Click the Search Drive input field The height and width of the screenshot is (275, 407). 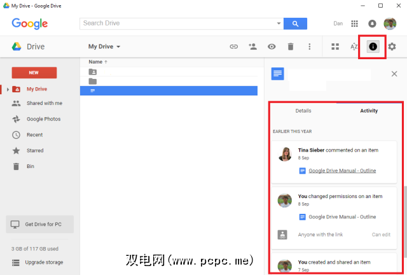[x=178, y=24]
